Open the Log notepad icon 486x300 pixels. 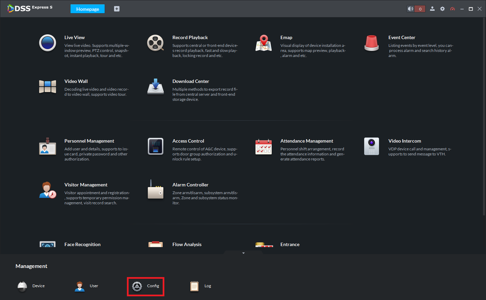(194, 286)
